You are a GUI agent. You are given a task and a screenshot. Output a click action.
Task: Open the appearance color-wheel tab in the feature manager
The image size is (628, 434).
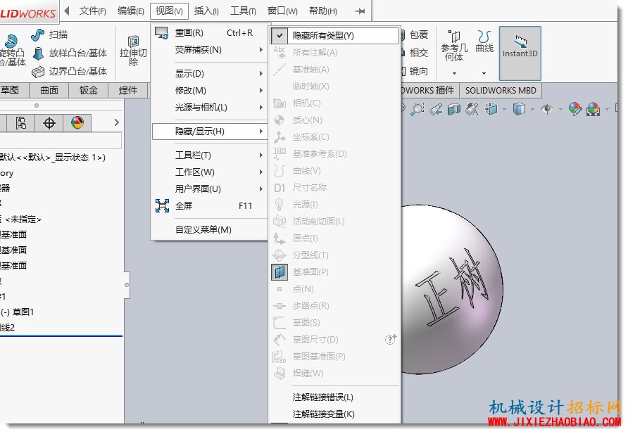(x=77, y=122)
